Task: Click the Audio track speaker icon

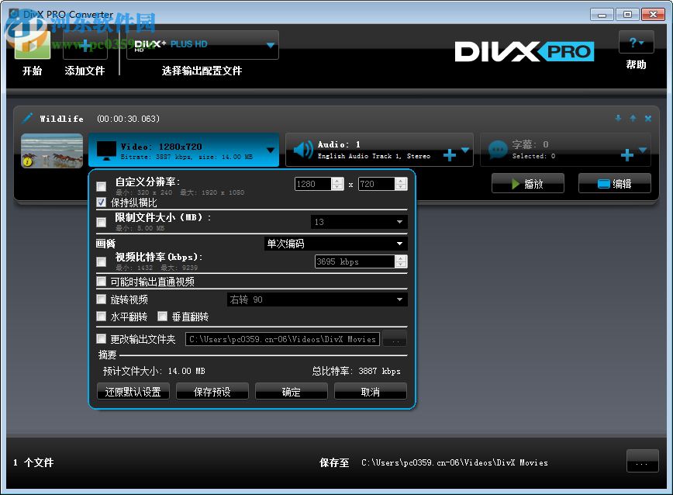Action: point(302,150)
